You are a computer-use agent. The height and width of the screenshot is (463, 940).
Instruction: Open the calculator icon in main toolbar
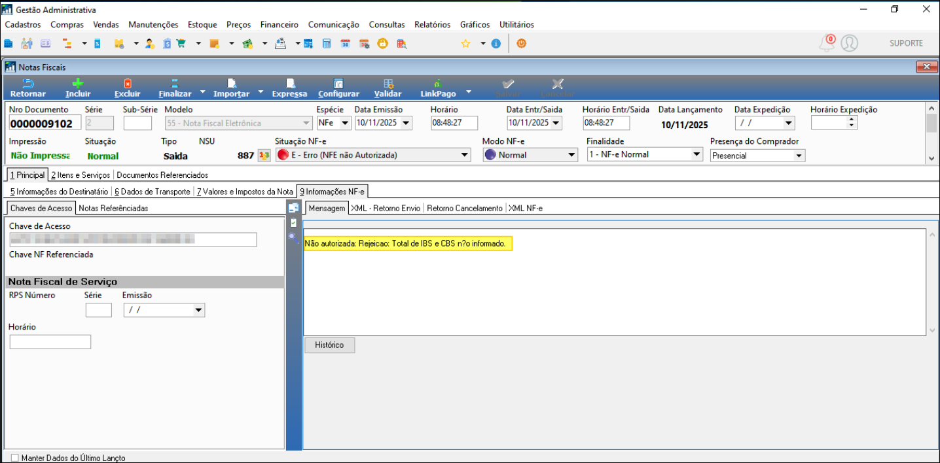point(327,44)
